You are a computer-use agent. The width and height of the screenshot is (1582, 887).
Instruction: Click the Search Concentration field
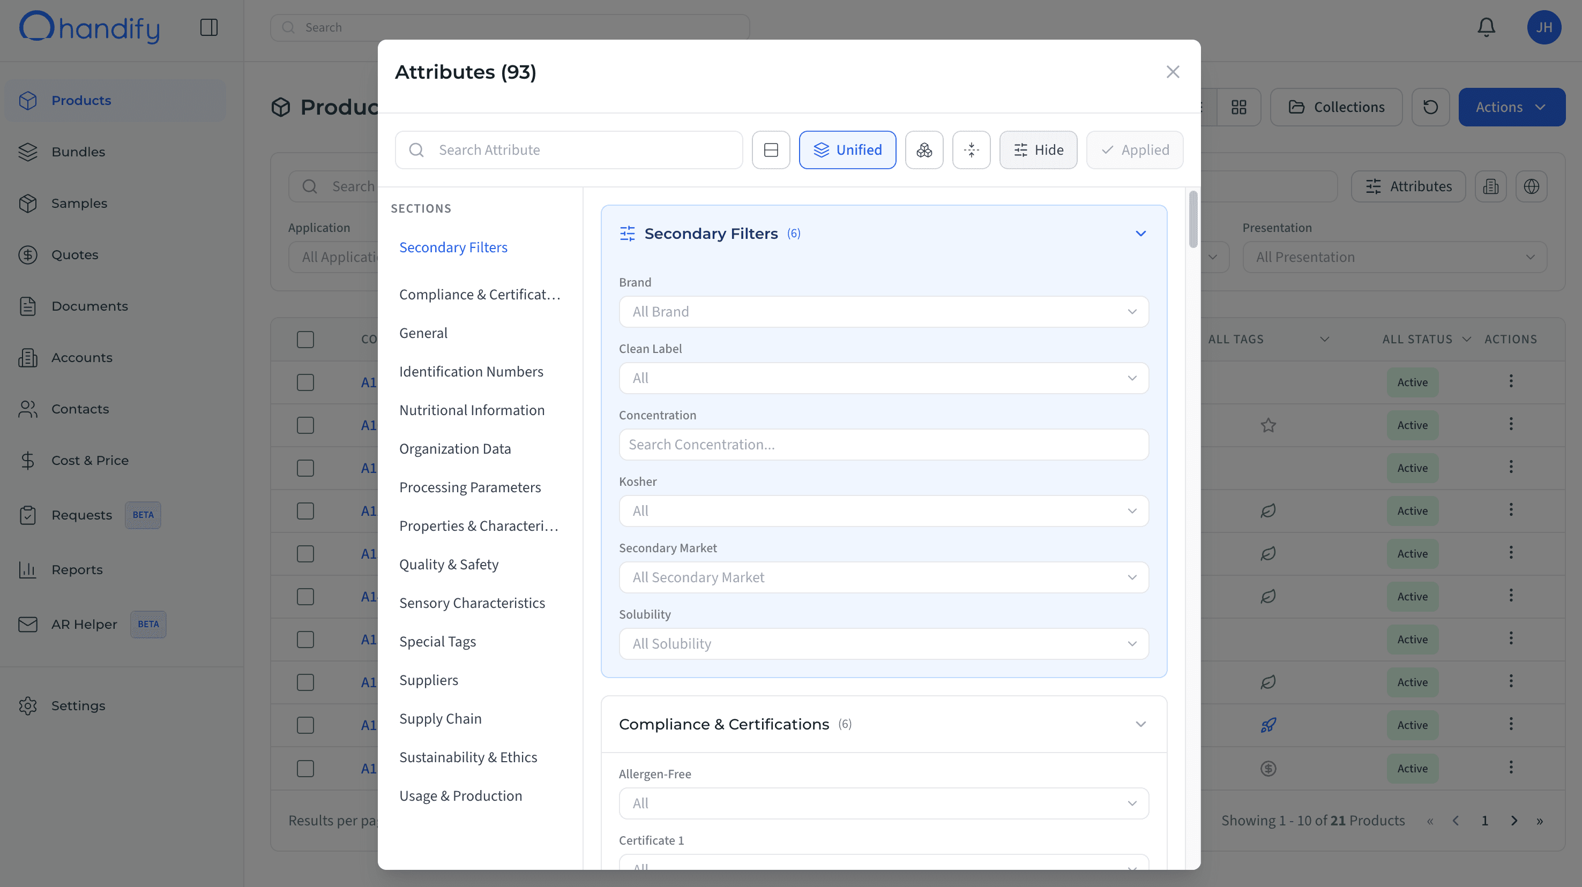coord(883,445)
